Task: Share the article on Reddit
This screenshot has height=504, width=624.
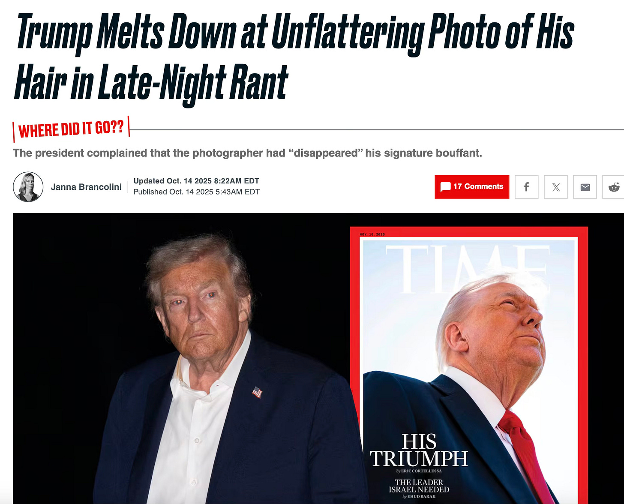Action: coord(614,187)
